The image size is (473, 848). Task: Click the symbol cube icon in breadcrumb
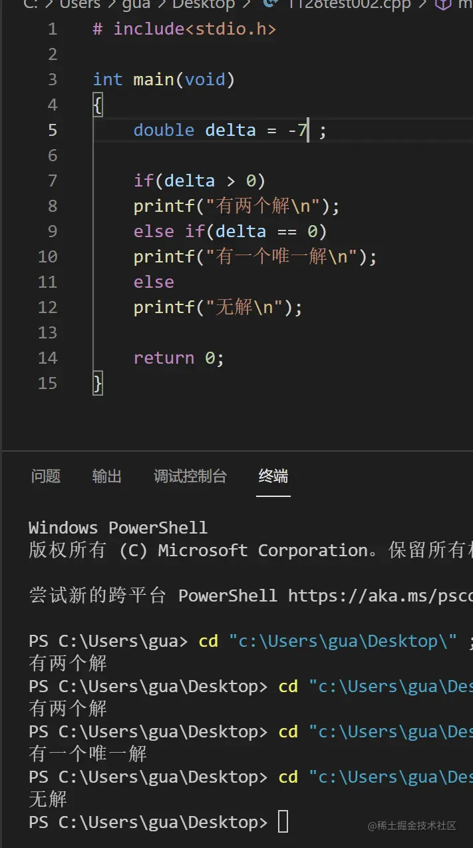point(443,4)
